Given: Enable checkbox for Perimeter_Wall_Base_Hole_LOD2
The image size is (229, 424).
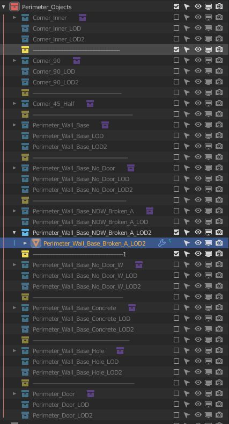Looking at the screenshot, I should pyautogui.click(x=176, y=372).
